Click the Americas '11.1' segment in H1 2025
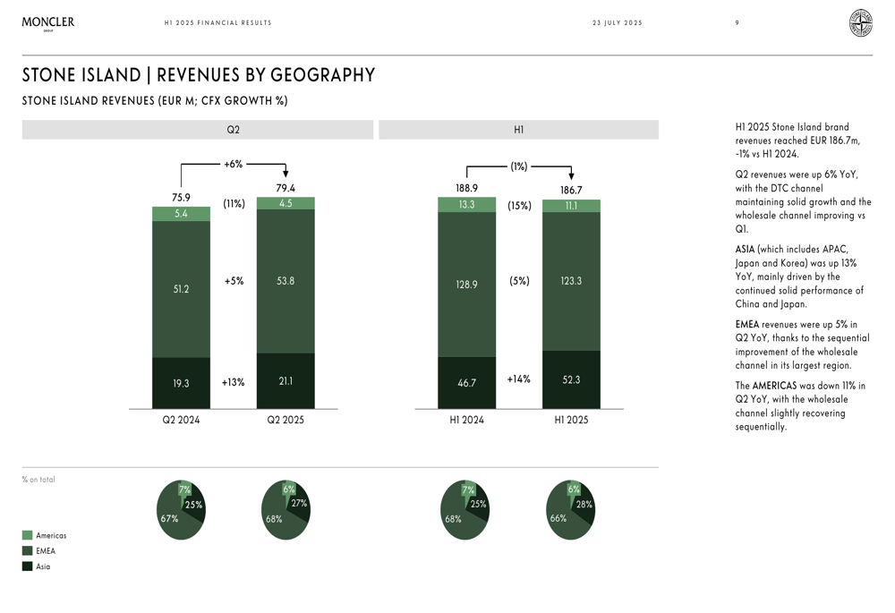 (x=571, y=206)
